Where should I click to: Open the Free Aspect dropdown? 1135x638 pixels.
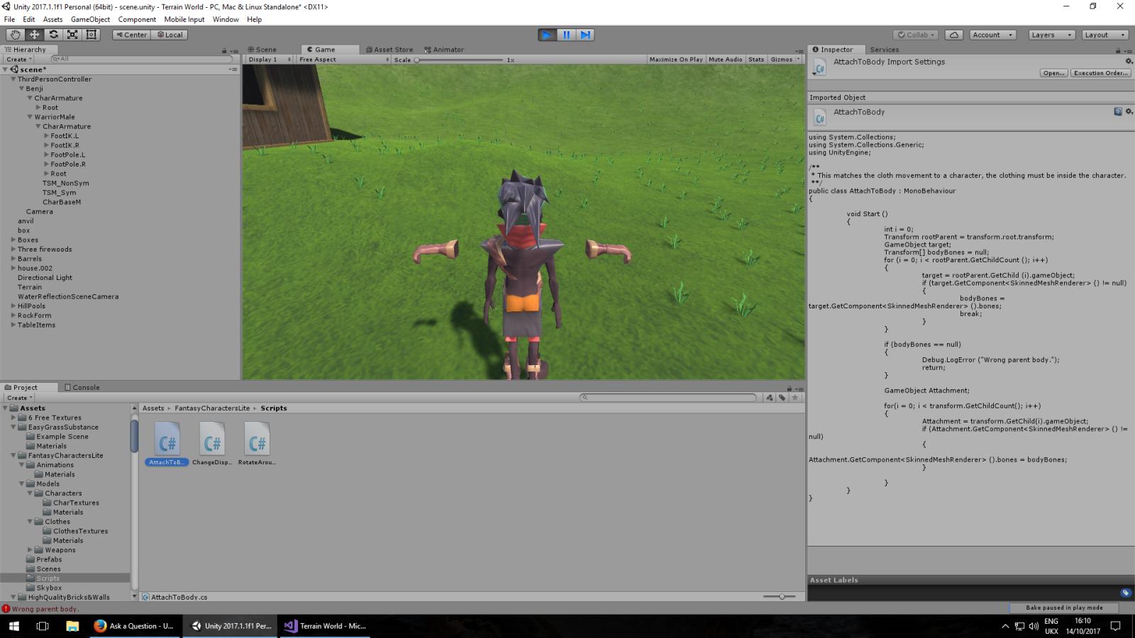point(343,60)
